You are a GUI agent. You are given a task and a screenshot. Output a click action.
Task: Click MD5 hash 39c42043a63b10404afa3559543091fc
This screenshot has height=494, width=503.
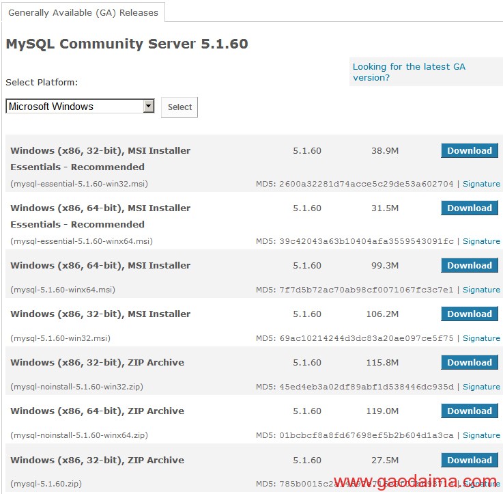367,242
